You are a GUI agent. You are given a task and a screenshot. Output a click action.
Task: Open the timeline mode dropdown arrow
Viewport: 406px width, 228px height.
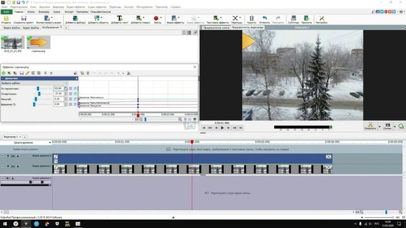[x=49, y=142]
